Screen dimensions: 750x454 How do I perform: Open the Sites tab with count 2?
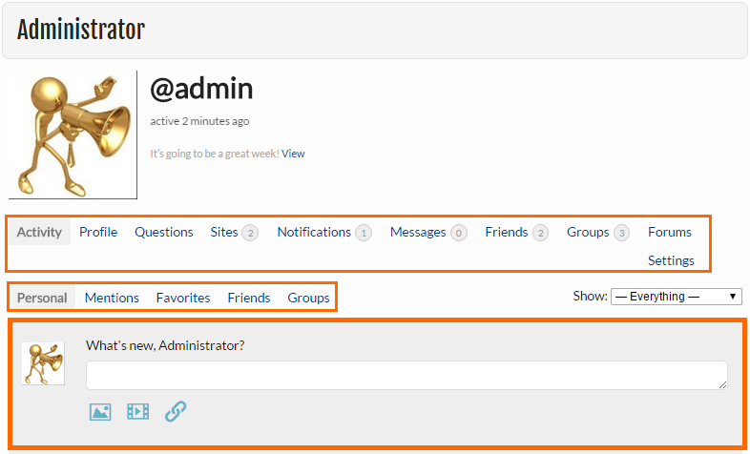click(x=235, y=233)
